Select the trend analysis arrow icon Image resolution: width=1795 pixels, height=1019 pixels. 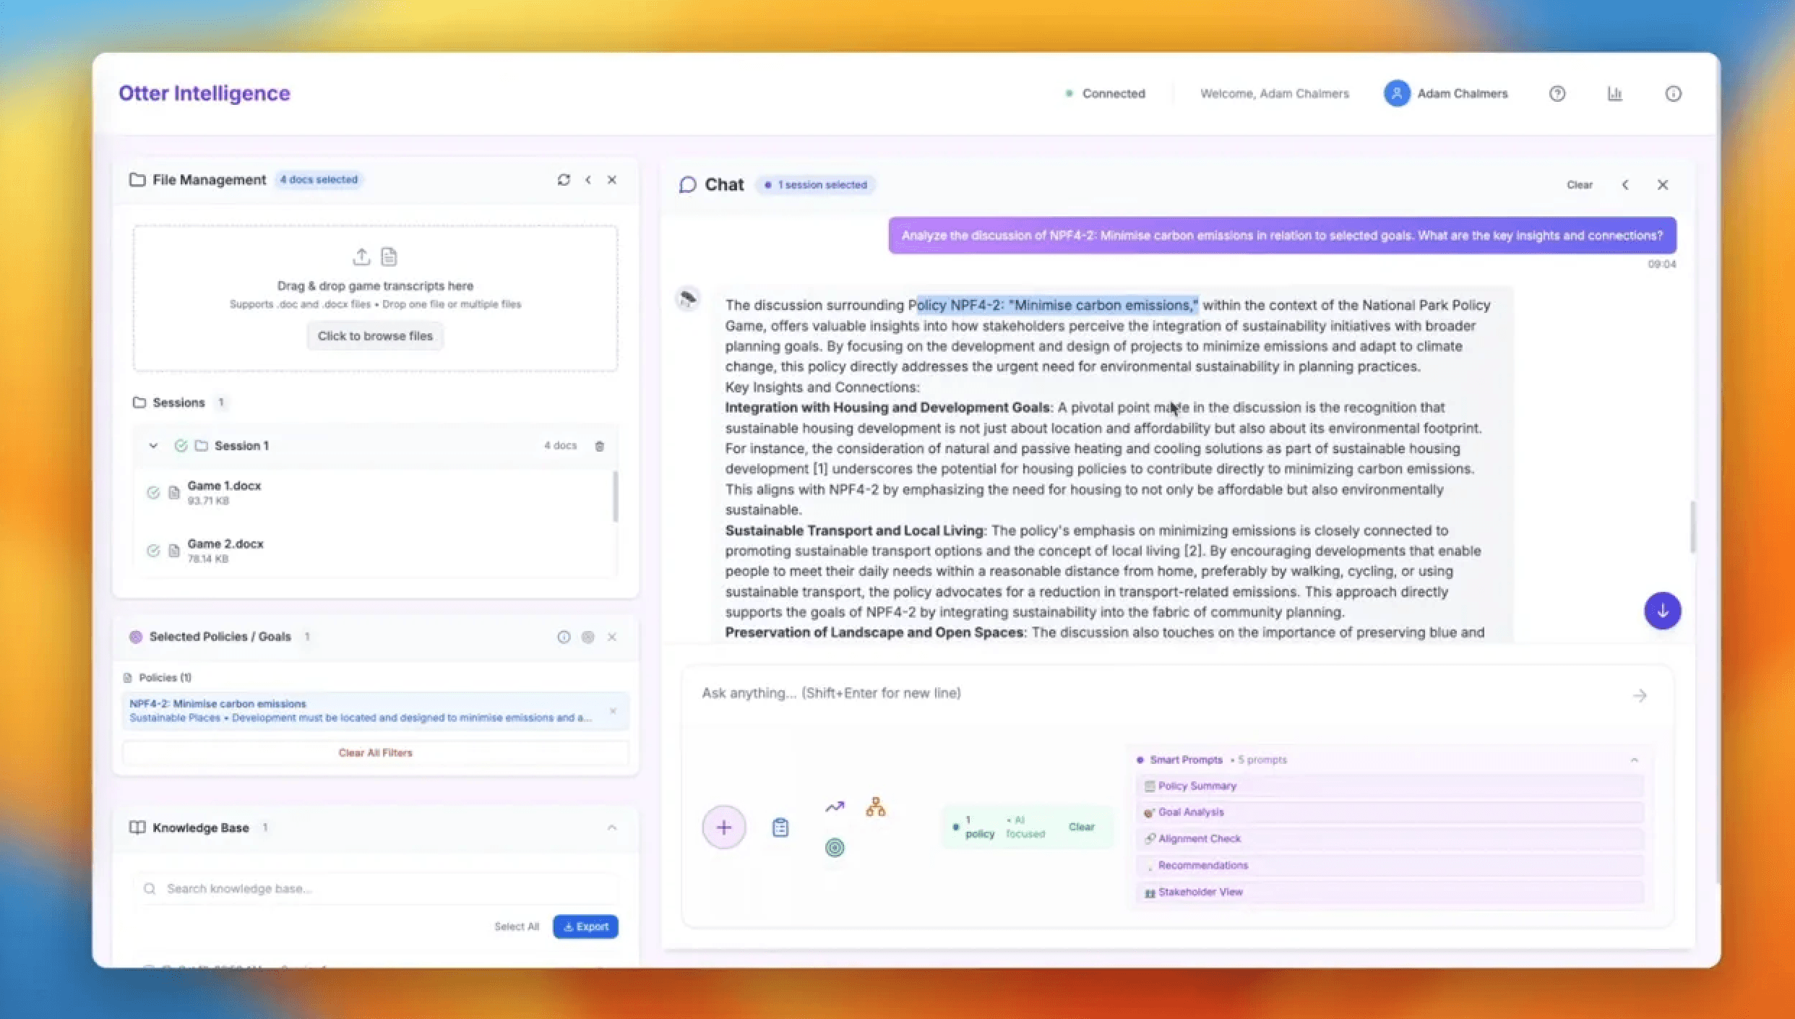coord(835,807)
